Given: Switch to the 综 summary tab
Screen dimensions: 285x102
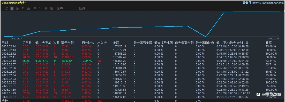Looking at the screenshot, I should pyautogui.click(x=6, y=8).
